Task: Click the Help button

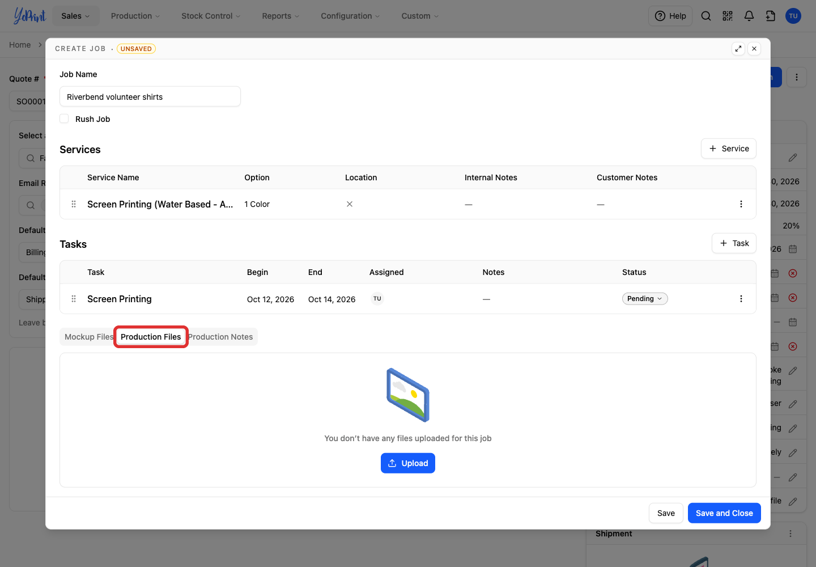Action: (x=670, y=16)
